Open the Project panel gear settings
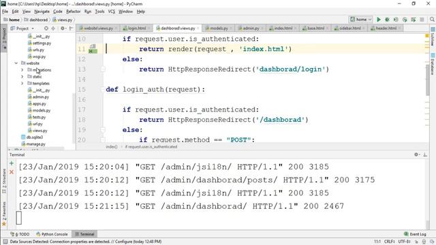 pyautogui.click(x=63, y=29)
